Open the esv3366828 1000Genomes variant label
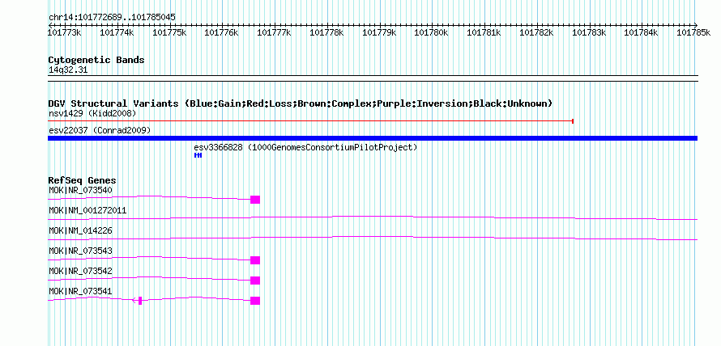 point(305,148)
